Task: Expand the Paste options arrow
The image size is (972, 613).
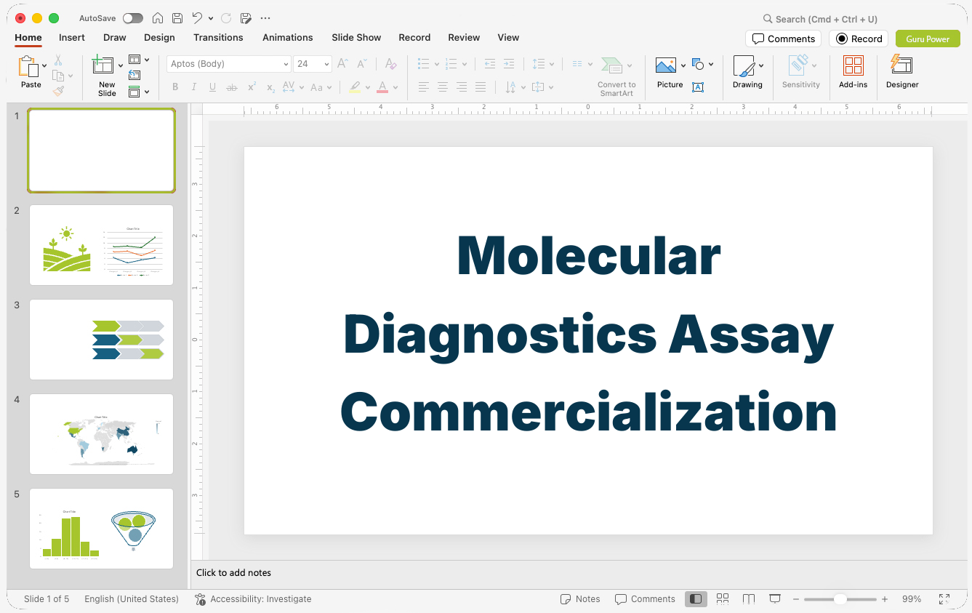Action: [44, 65]
